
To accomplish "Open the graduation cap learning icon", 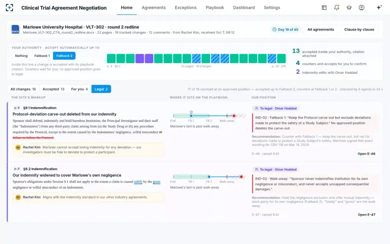I will tap(349, 7).
